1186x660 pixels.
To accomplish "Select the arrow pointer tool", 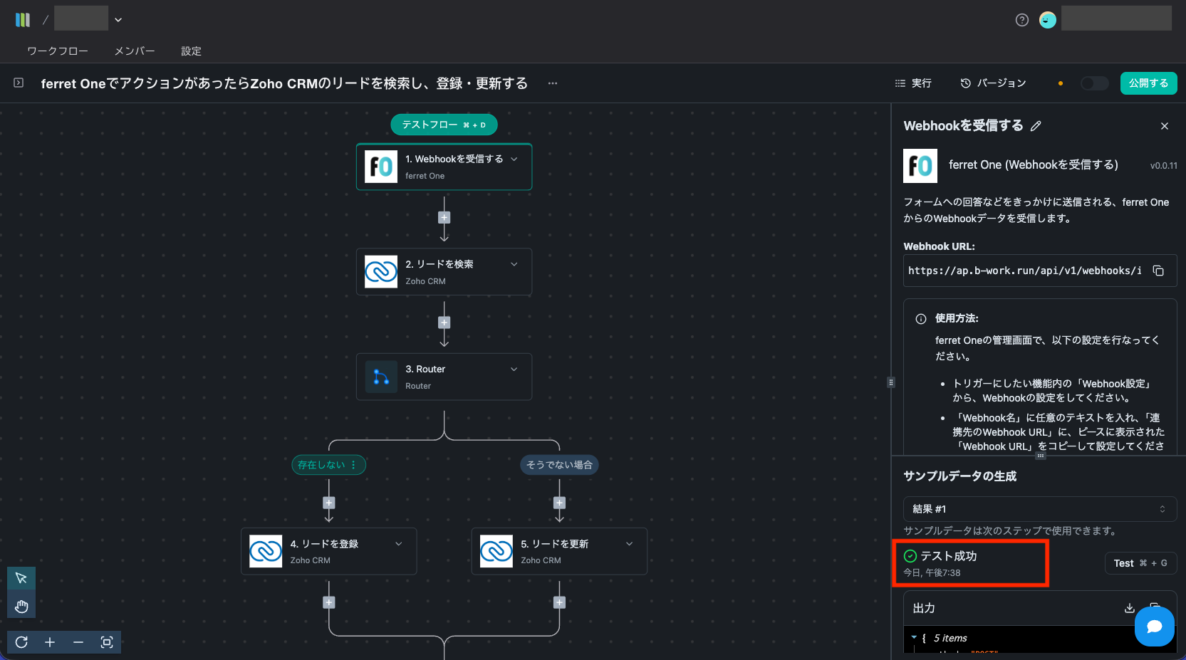I will click(21, 578).
